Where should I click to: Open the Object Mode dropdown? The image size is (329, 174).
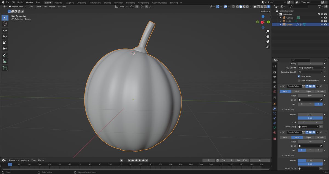pos(17,7)
